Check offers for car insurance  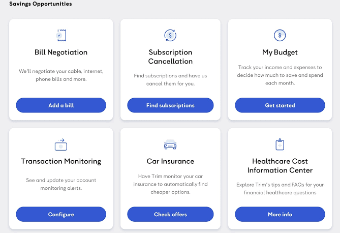click(x=170, y=214)
